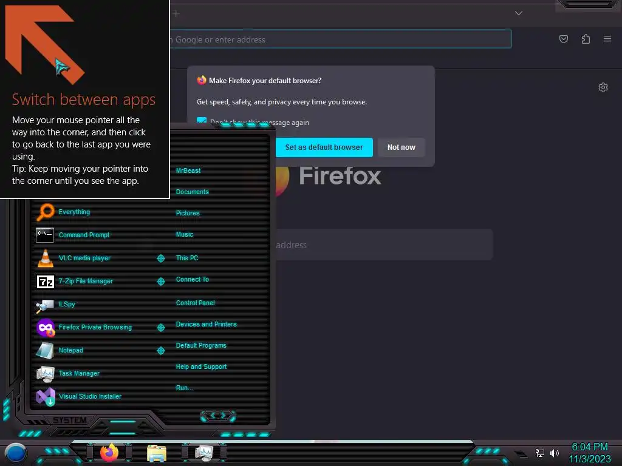Open Music from start menu

click(185, 235)
